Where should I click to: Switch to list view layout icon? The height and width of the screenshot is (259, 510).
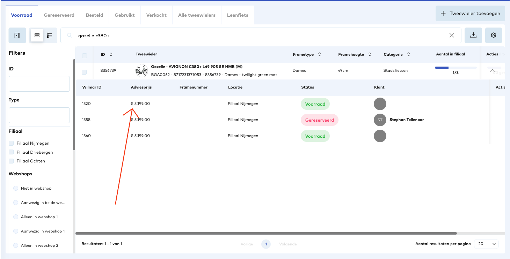click(50, 35)
